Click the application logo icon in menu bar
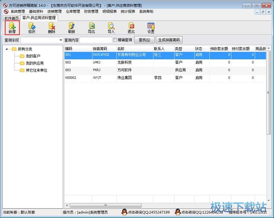Viewport: 274px width, 218px height. point(6,12)
